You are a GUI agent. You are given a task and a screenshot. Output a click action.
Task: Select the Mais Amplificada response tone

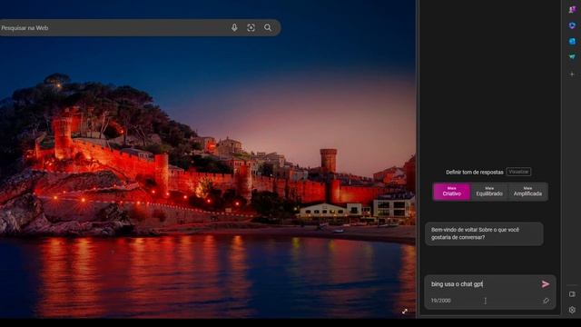tap(527, 192)
